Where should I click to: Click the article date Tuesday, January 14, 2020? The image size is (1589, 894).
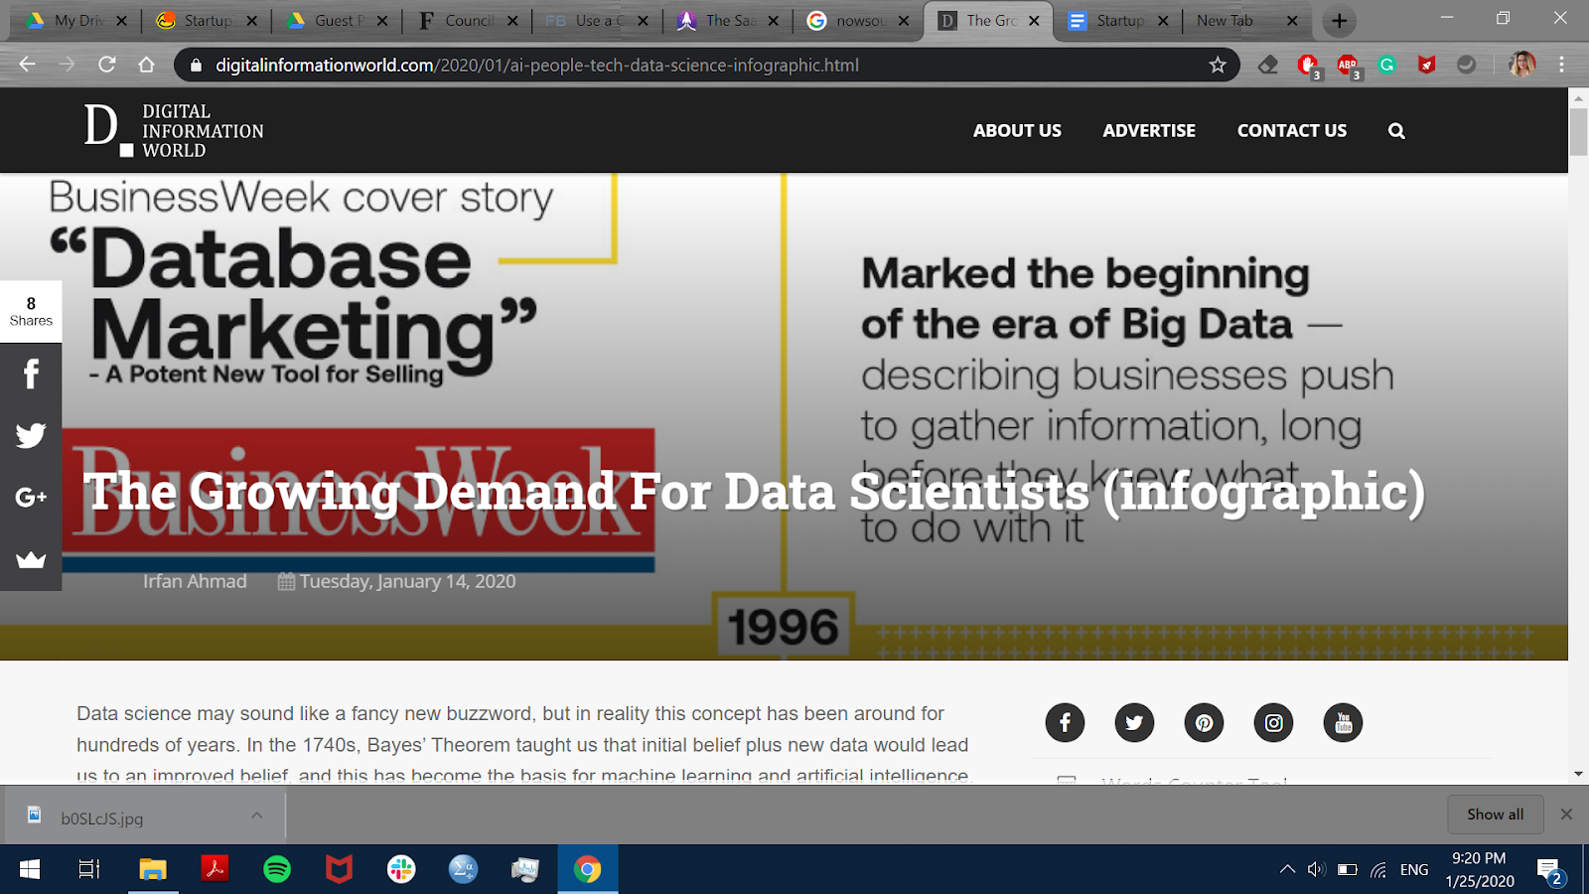407,581
